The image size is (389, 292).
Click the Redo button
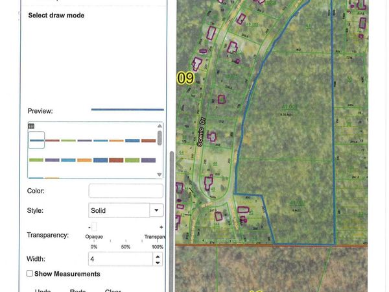[x=78, y=290]
